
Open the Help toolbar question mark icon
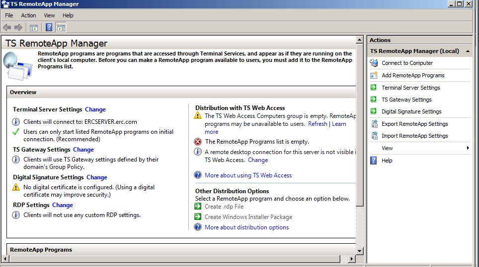point(49,27)
